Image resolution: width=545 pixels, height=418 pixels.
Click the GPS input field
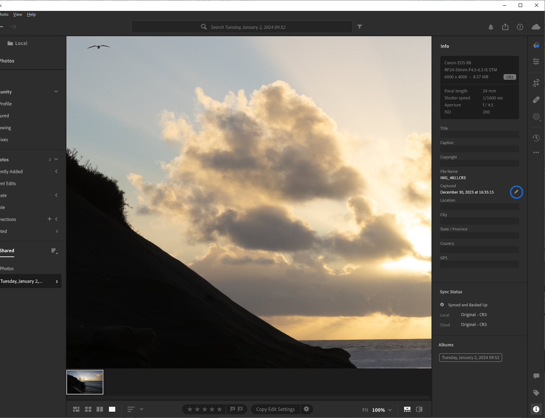(479, 264)
